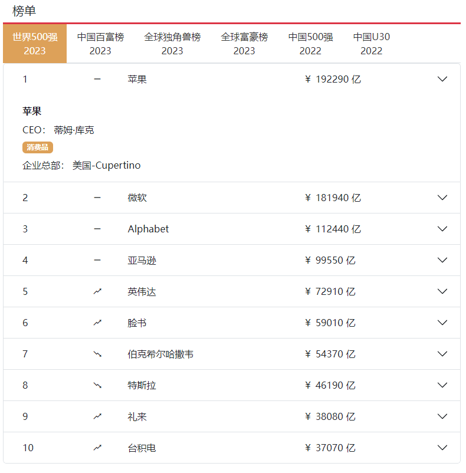
Task: Open the 全球独角兽榜 2023 tab
Action: tap(172, 44)
